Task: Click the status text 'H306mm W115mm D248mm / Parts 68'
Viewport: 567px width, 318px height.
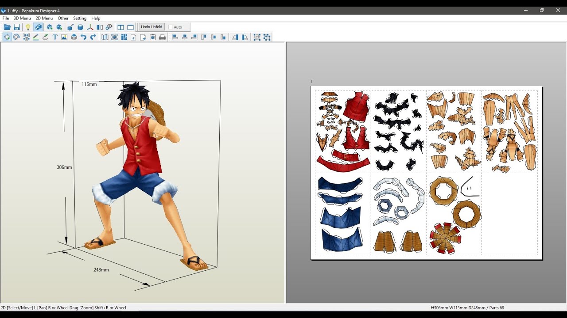Action: tap(467, 308)
